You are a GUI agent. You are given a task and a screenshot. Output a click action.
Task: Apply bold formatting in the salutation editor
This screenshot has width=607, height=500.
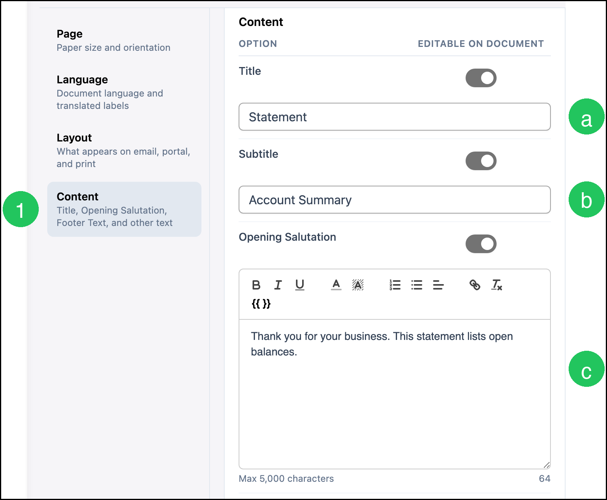click(256, 285)
